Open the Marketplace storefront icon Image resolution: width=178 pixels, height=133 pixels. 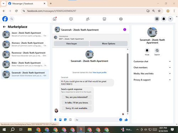coord(104,19)
